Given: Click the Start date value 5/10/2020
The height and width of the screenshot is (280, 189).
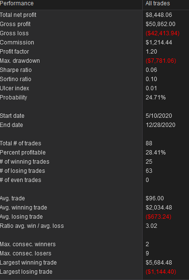Looking at the screenshot, I should (x=159, y=116).
